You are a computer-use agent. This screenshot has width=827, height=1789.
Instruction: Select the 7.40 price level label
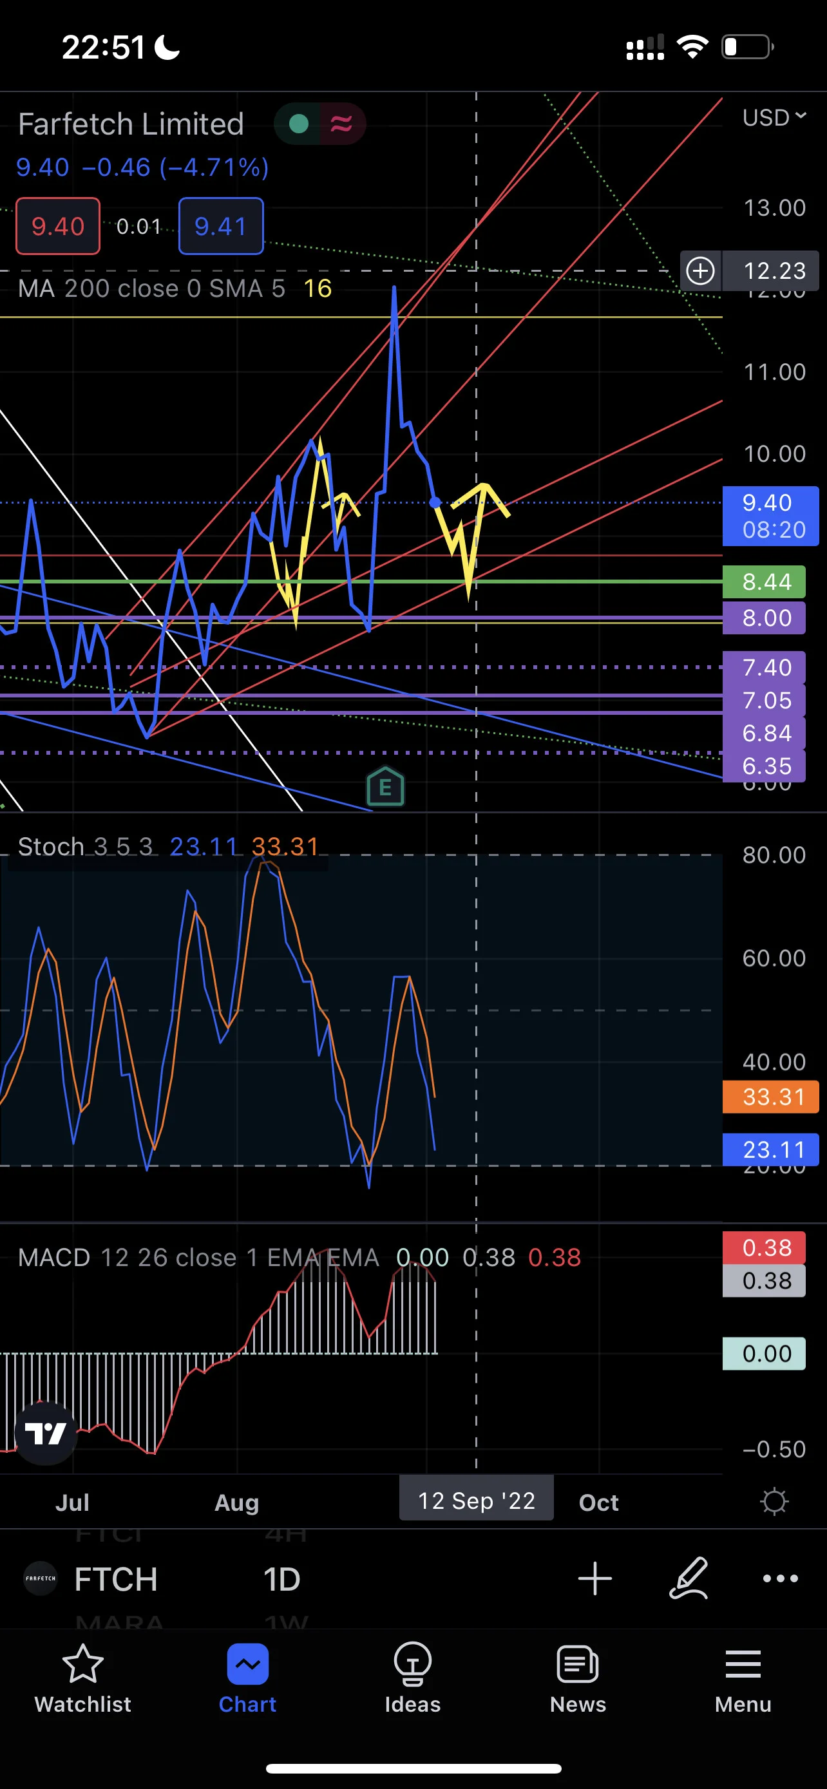(x=765, y=667)
